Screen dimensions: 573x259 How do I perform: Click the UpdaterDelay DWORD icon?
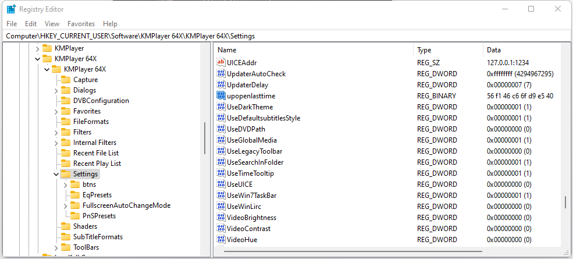coord(220,85)
